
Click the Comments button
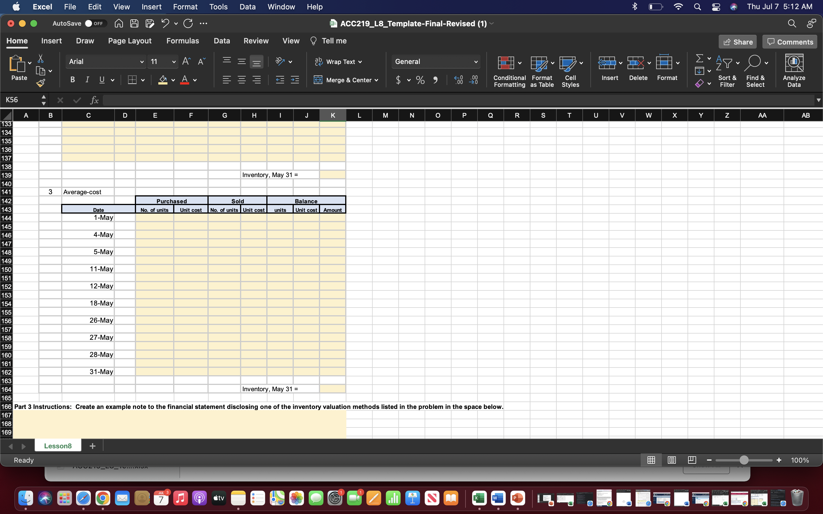[789, 41]
